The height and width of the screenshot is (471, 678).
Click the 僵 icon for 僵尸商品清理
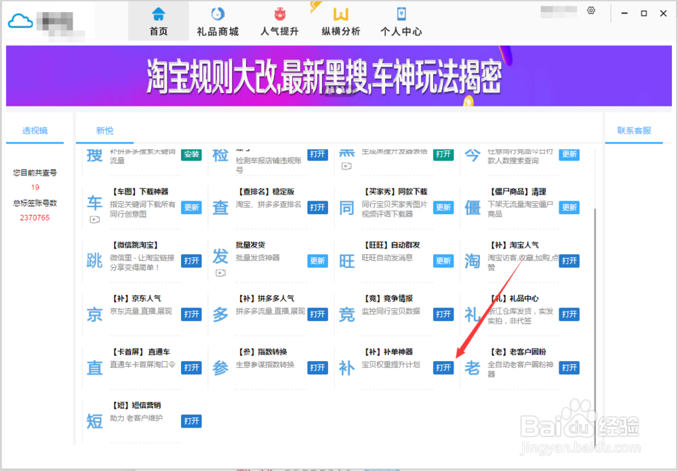pos(472,208)
